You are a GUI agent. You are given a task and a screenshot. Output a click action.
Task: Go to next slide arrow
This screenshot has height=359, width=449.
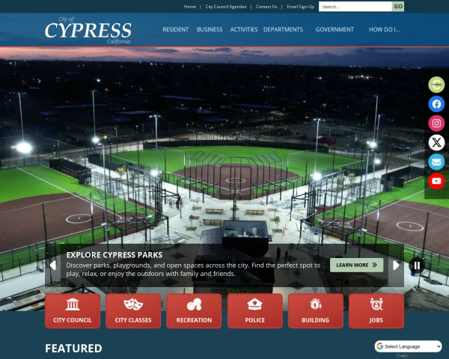pyautogui.click(x=396, y=266)
